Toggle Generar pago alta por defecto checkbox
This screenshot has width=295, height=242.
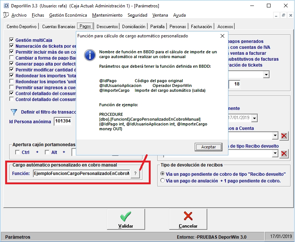[x=11, y=64]
